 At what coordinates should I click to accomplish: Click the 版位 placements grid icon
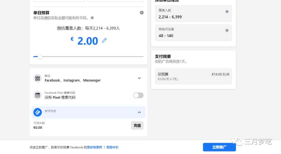point(37,78)
